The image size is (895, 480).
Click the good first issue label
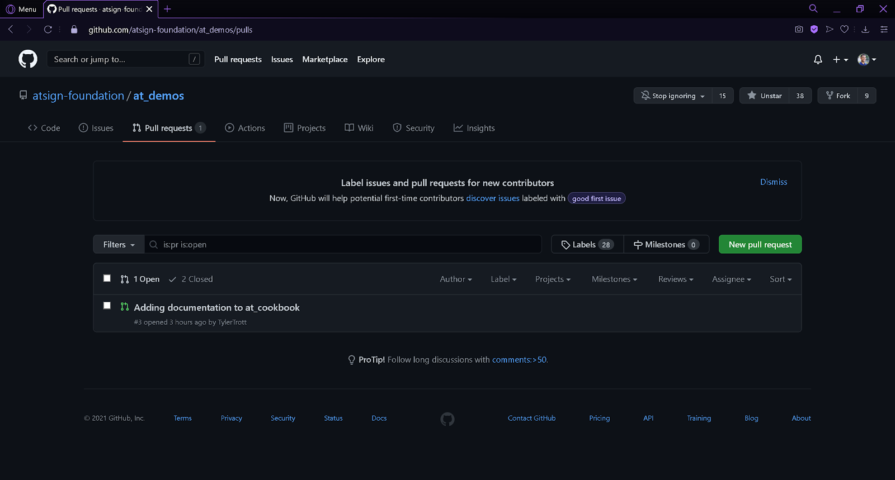point(596,198)
